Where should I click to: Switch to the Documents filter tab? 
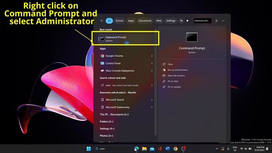(x=145, y=21)
